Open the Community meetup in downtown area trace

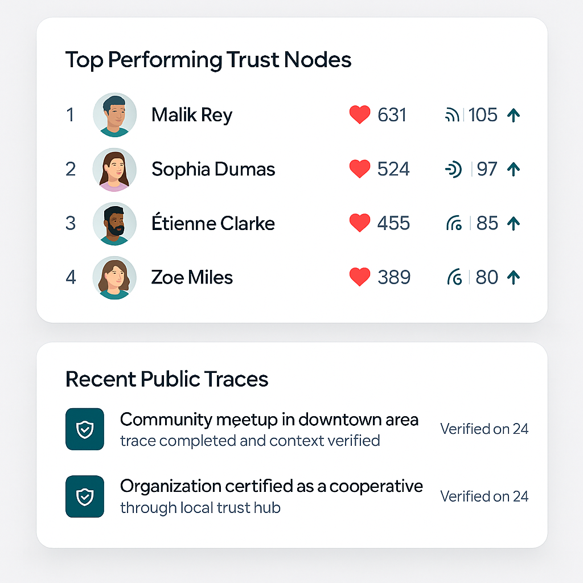tap(269, 420)
